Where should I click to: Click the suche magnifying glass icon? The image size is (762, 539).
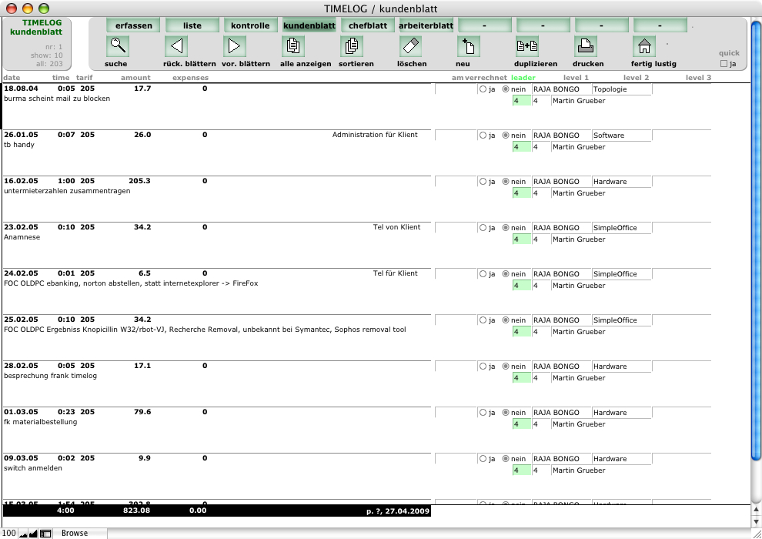click(117, 46)
